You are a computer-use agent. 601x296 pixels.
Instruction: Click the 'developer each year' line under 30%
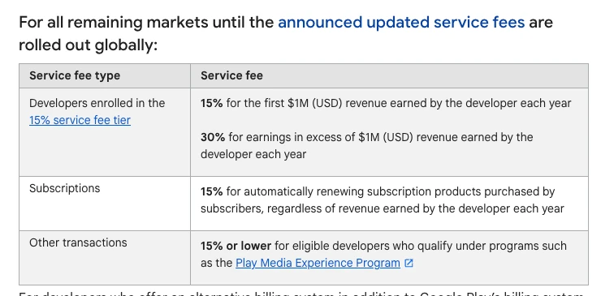tap(253, 154)
